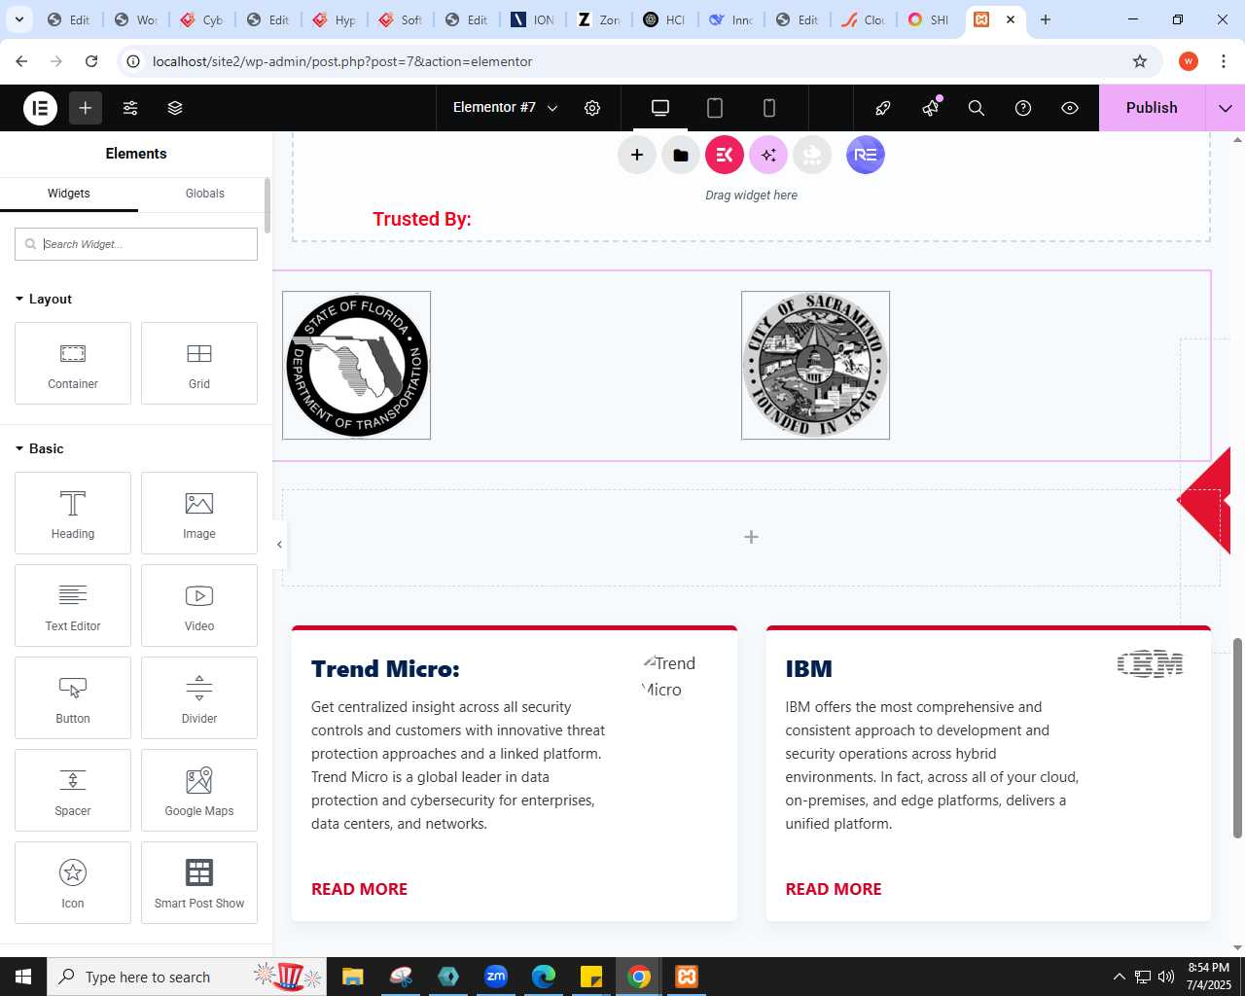Click the grey cloud template button

(812, 155)
